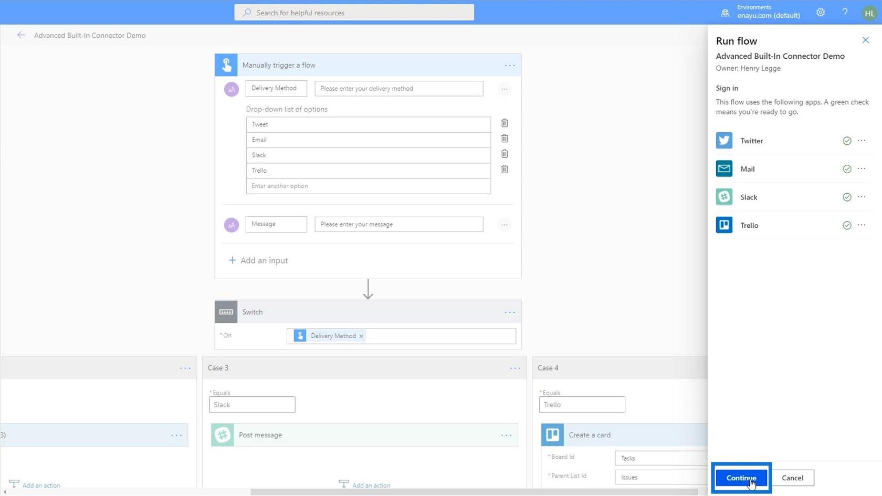
Task: Open the leftmost case action ellipsis menu
Action: (176, 435)
